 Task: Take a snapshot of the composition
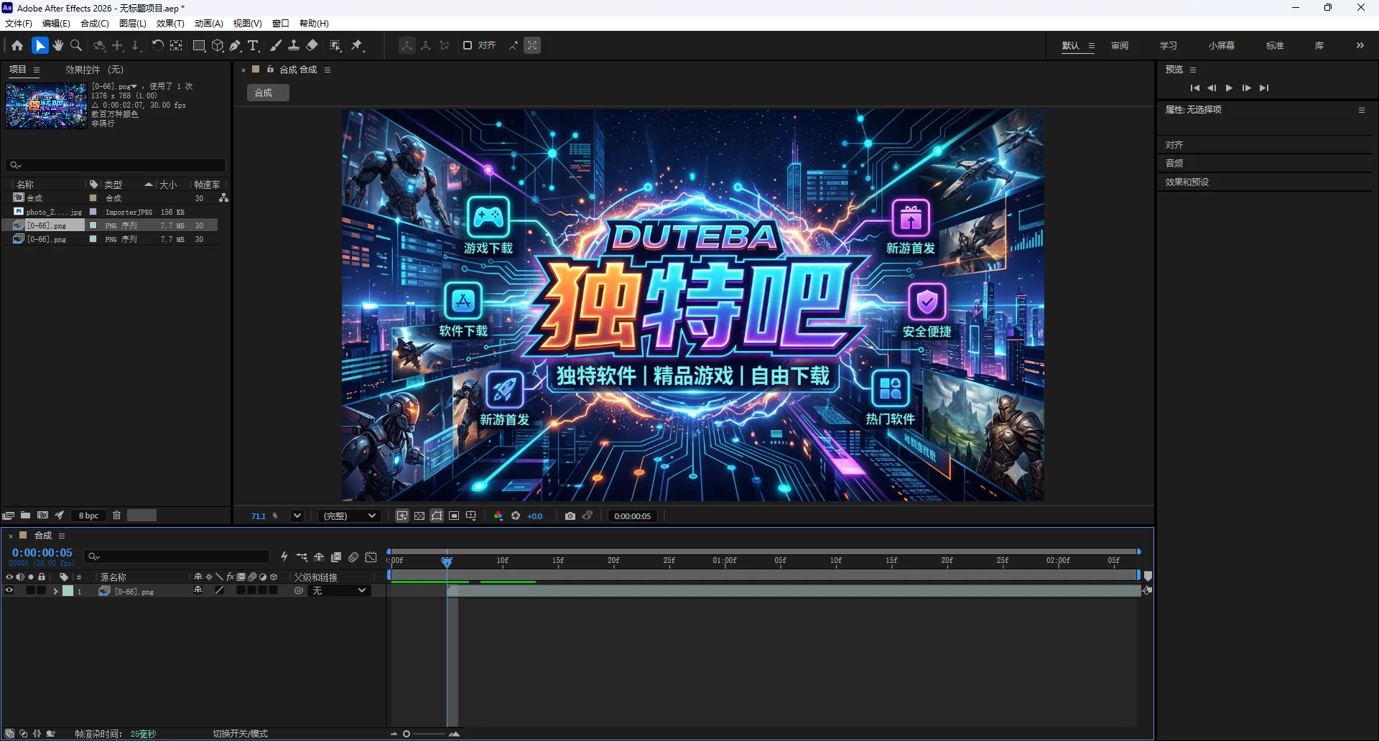coord(570,516)
